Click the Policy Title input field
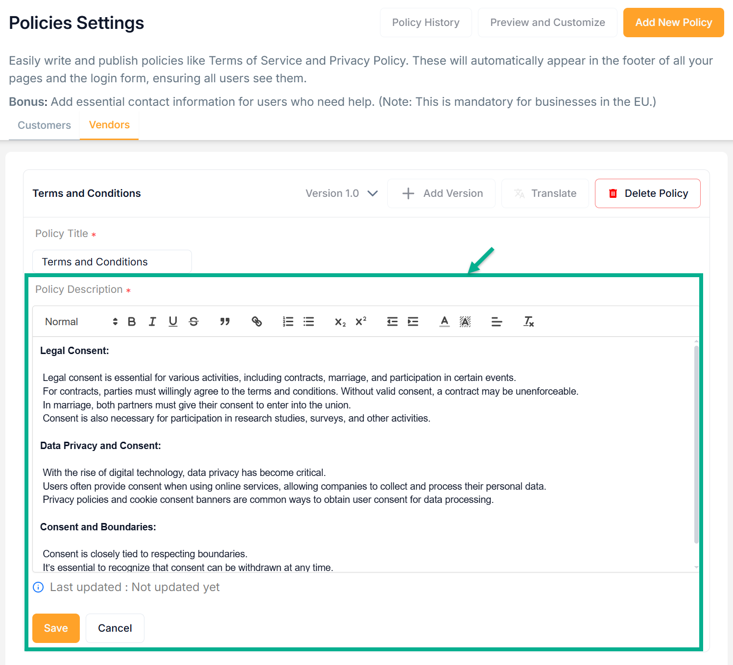The width and height of the screenshot is (733, 665). pos(112,262)
